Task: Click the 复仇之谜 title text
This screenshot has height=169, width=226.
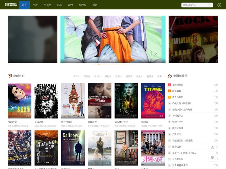Action: 39,122
